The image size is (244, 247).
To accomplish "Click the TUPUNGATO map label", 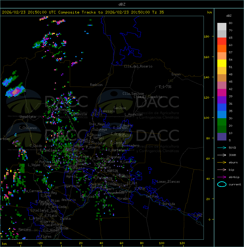I will (x=48, y=204).
